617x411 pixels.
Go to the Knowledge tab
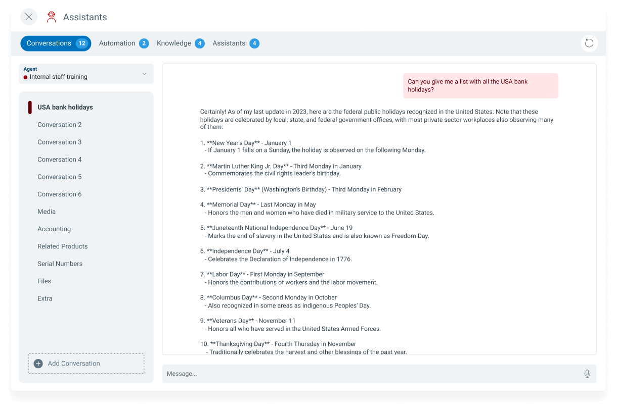(x=180, y=43)
